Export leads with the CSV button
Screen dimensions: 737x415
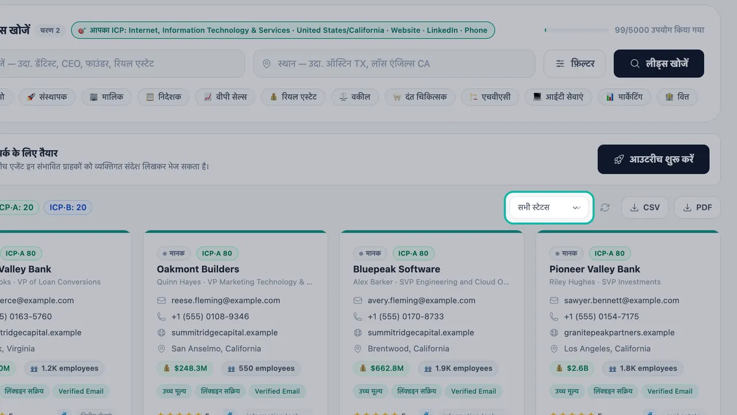[x=645, y=207]
